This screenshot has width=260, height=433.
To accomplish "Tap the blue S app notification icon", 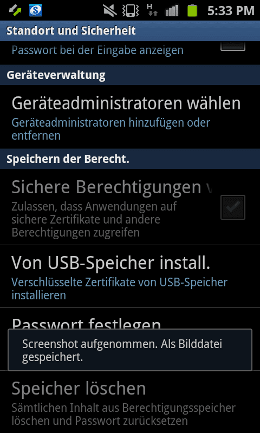I will tap(36, 10).
